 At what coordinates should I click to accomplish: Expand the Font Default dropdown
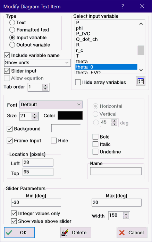51,105
